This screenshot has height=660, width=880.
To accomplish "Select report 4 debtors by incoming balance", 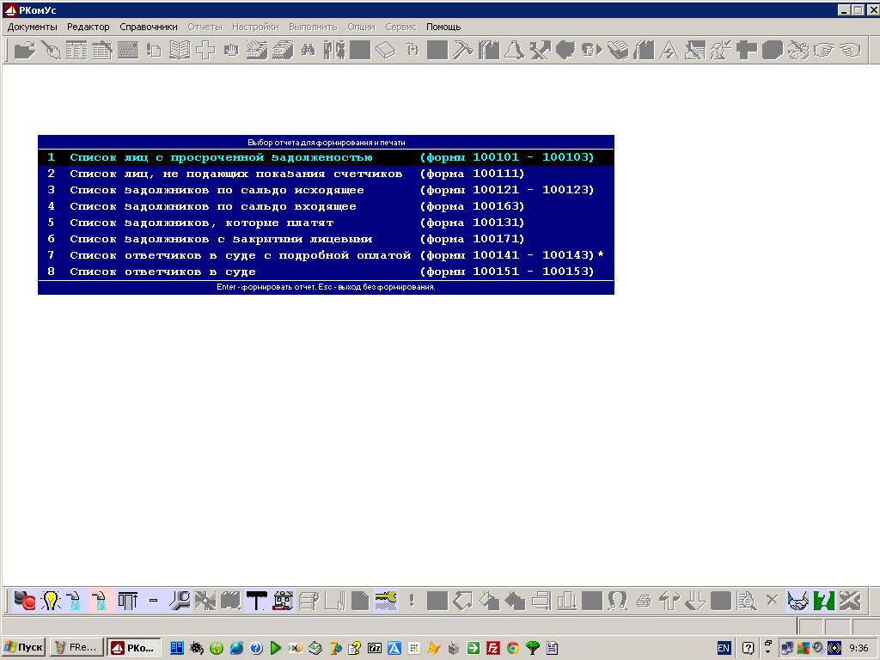I will click(212, 206).
